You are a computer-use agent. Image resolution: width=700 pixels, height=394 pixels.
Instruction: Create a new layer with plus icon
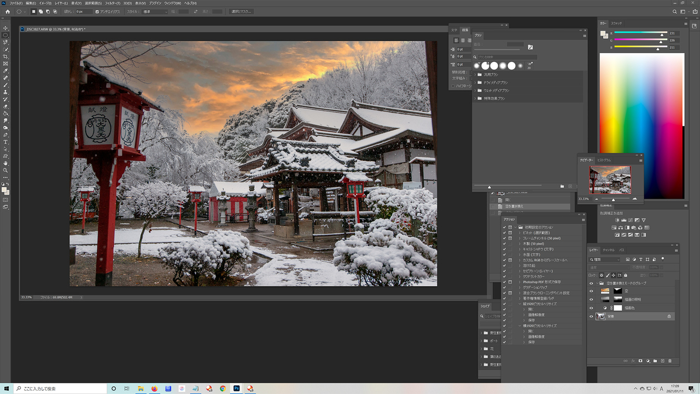tap(663, 361)
